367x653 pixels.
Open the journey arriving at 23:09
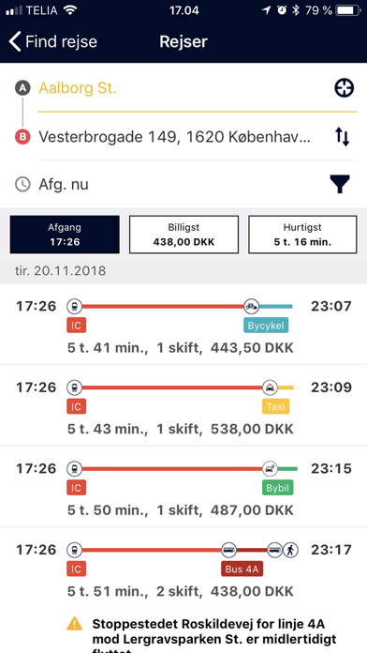tap(183, 405)
